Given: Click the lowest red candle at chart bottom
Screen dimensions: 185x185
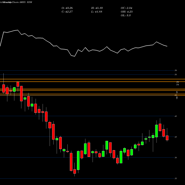Looking at the screenshot, I should 75,171.
